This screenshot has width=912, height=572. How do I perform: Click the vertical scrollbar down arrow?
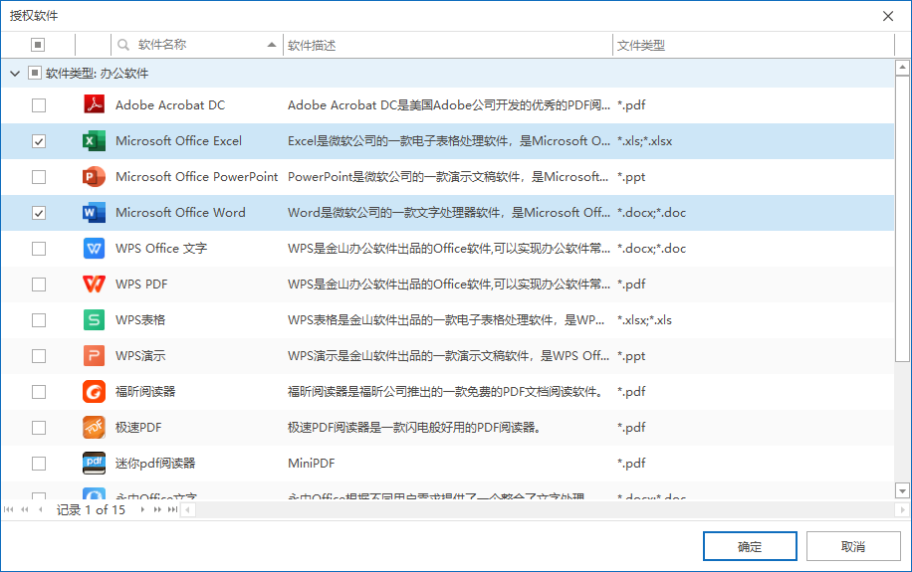tap(902, 491)
